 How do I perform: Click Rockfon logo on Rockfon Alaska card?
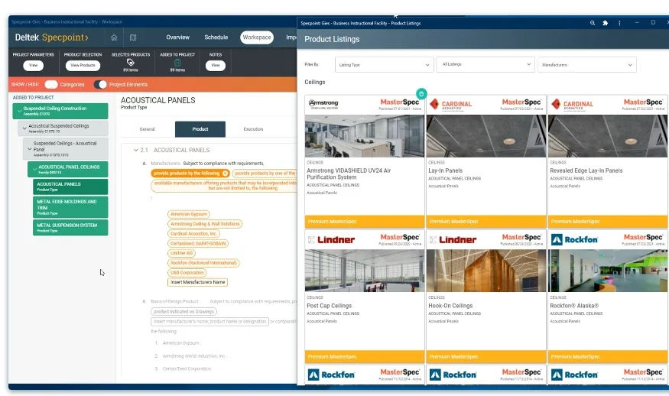[575, 240]
